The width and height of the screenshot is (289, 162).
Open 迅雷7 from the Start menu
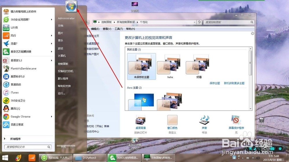(x=28, y=44)
